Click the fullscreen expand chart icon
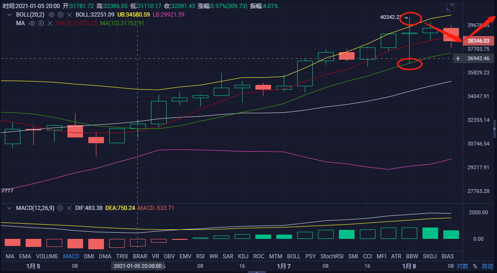This screenshot has height=273, width=497. [x=450, y=7]
